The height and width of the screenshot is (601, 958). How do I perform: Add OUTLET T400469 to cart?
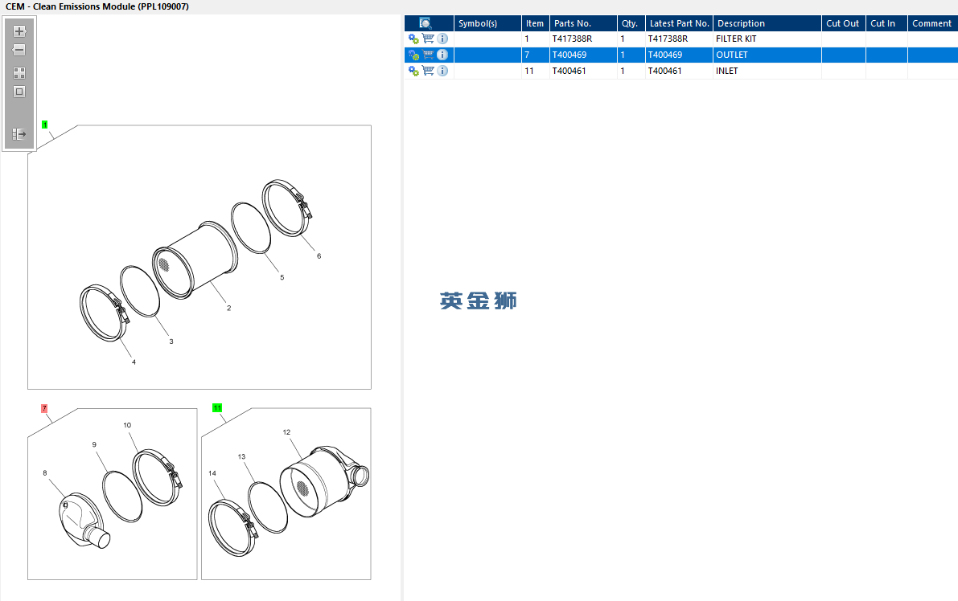coord(428,55)
